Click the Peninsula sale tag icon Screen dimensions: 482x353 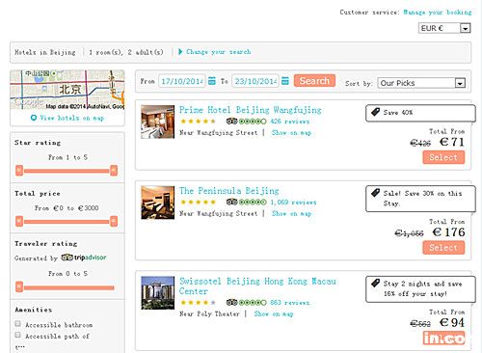375,193
